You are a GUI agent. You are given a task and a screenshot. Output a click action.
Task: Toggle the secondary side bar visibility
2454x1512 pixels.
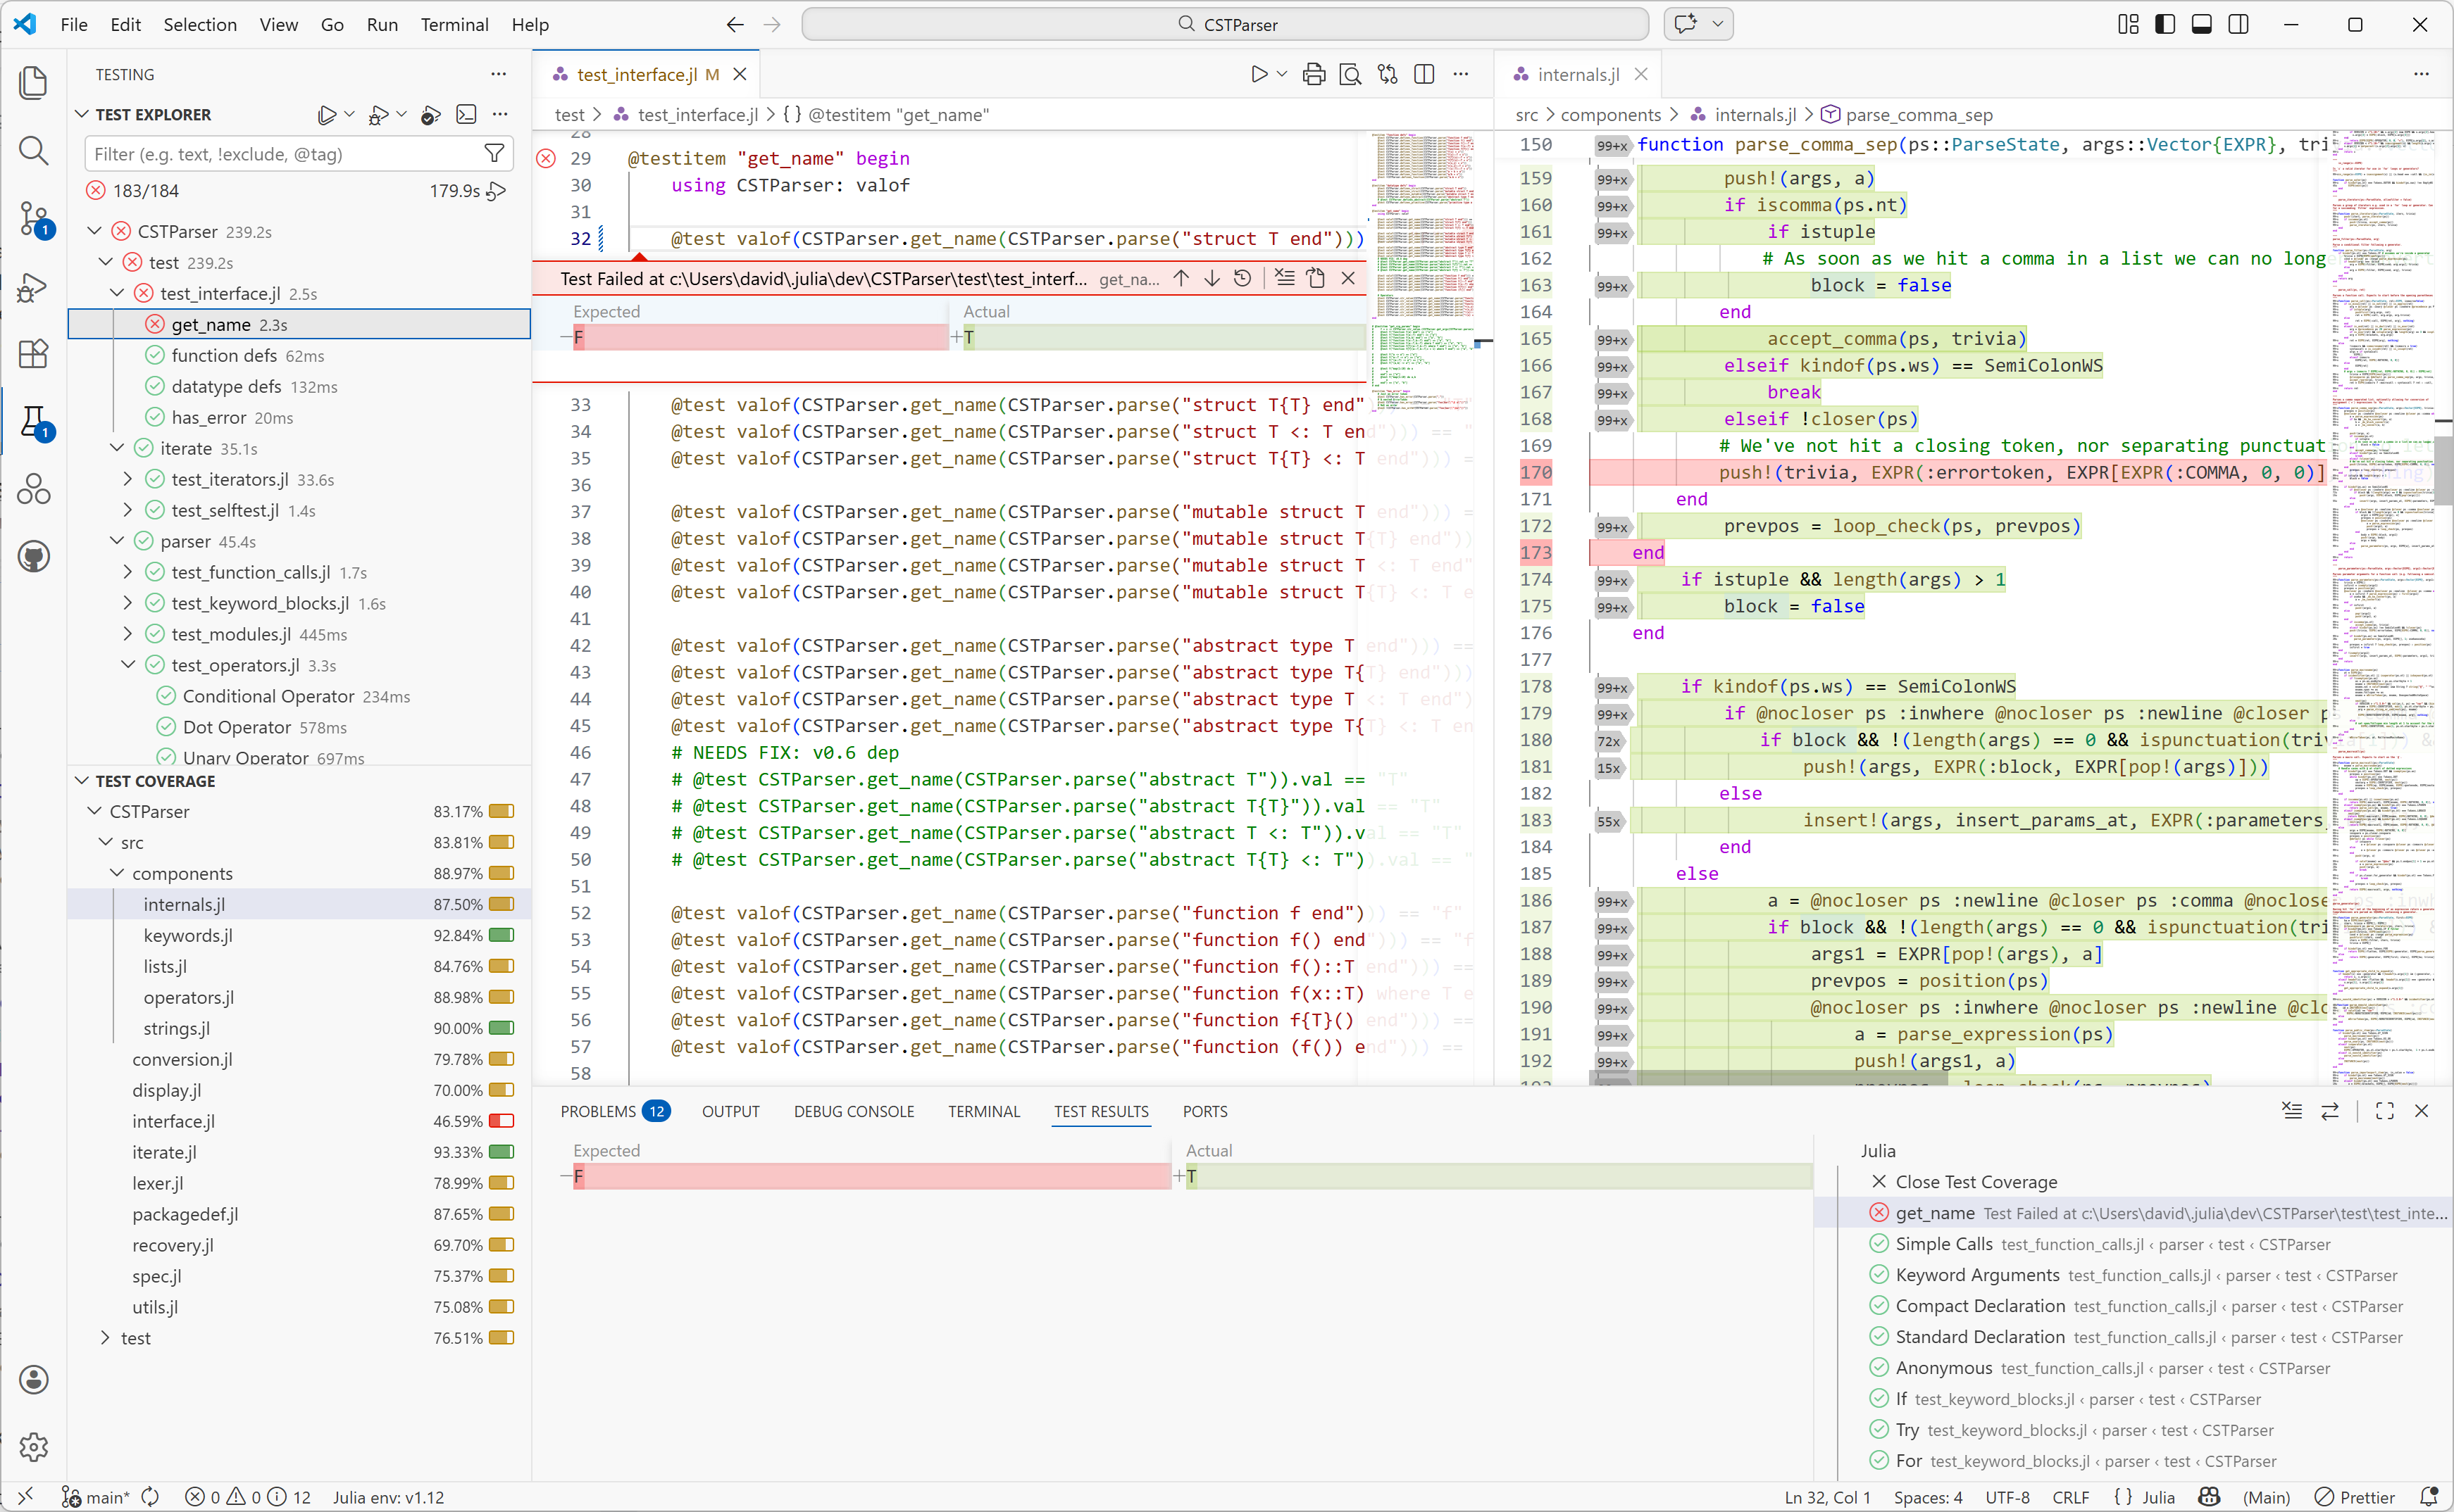pos(2238,24)
